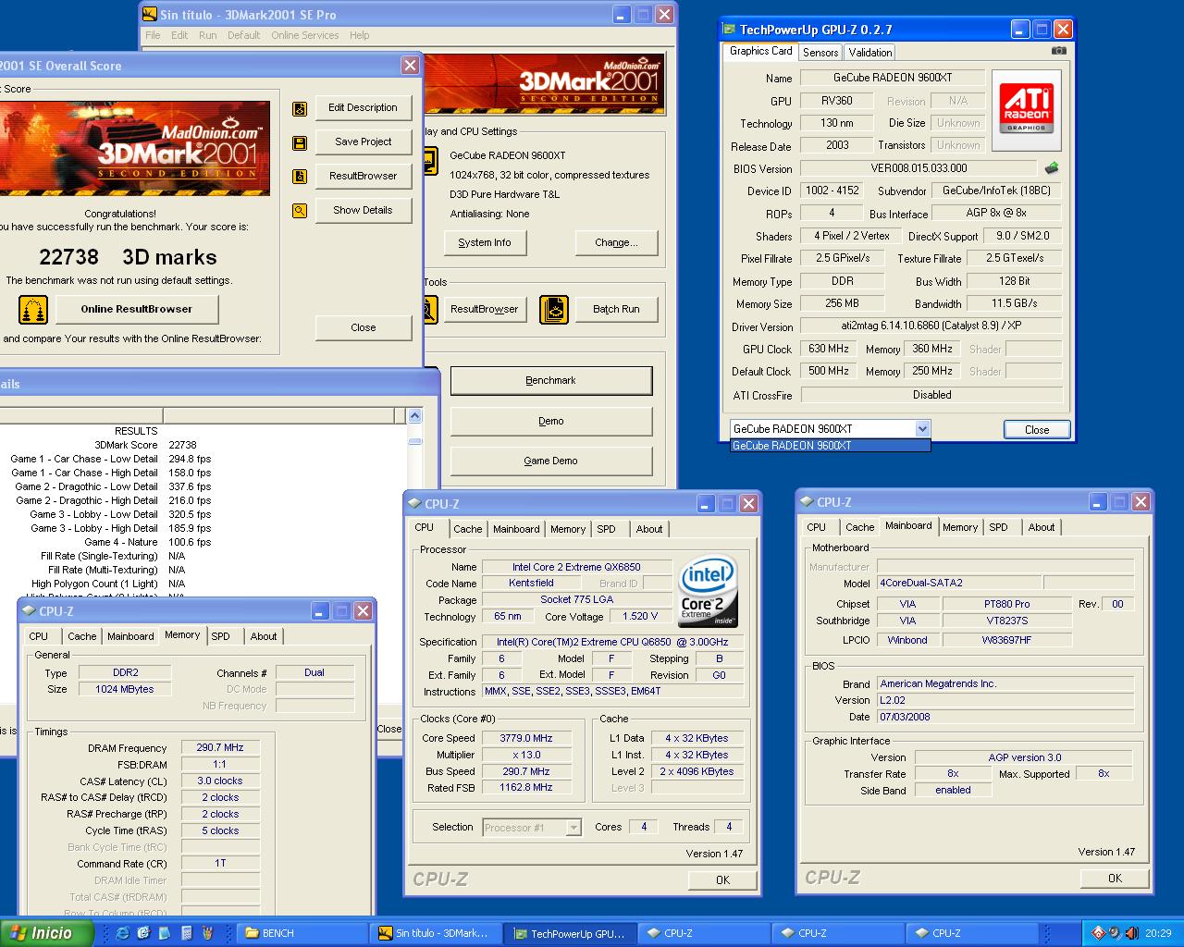Open Run menu in 3DMark2001
The width and height of the screenshot is (1184, 947).
pyautogui.click(x=207, y=35)
